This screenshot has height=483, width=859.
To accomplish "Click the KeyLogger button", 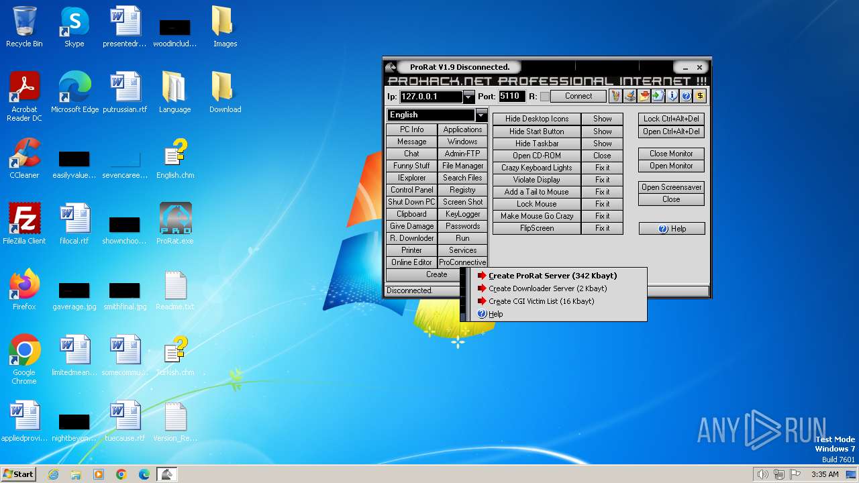I will point(463,214).
